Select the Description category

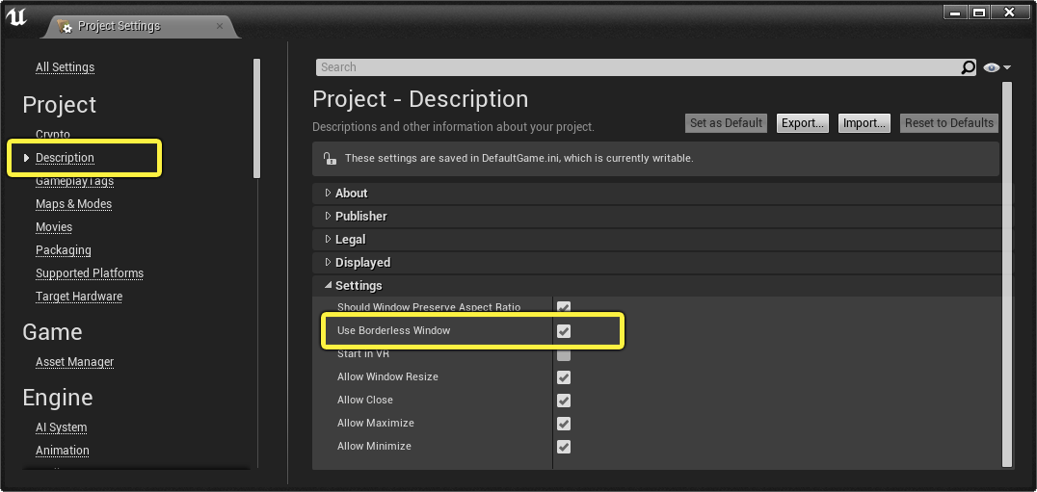click(x=65, y=158)
